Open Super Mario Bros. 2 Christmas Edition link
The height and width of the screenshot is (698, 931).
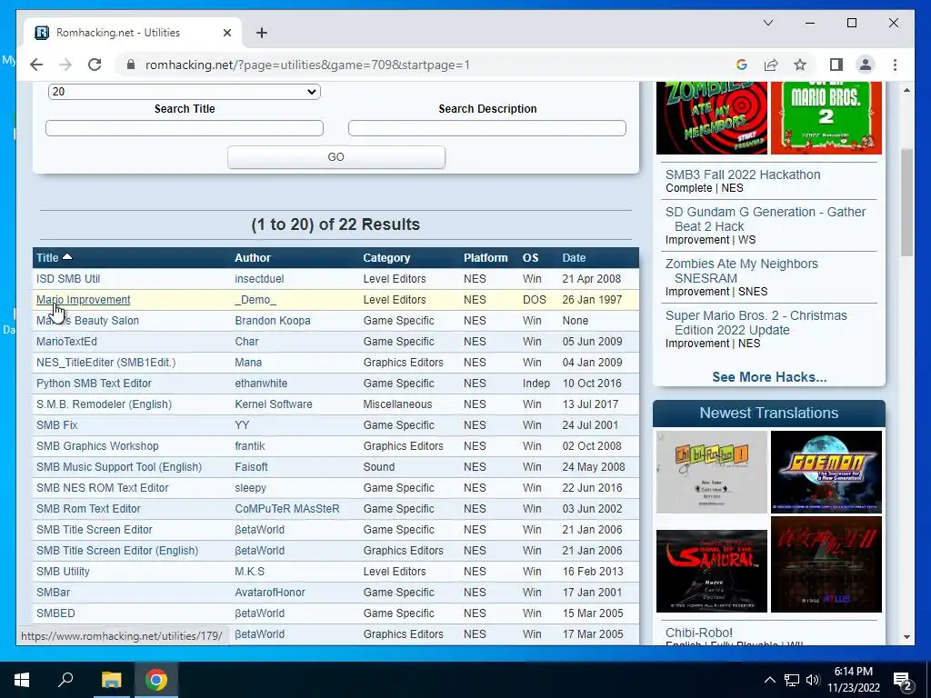756,323
